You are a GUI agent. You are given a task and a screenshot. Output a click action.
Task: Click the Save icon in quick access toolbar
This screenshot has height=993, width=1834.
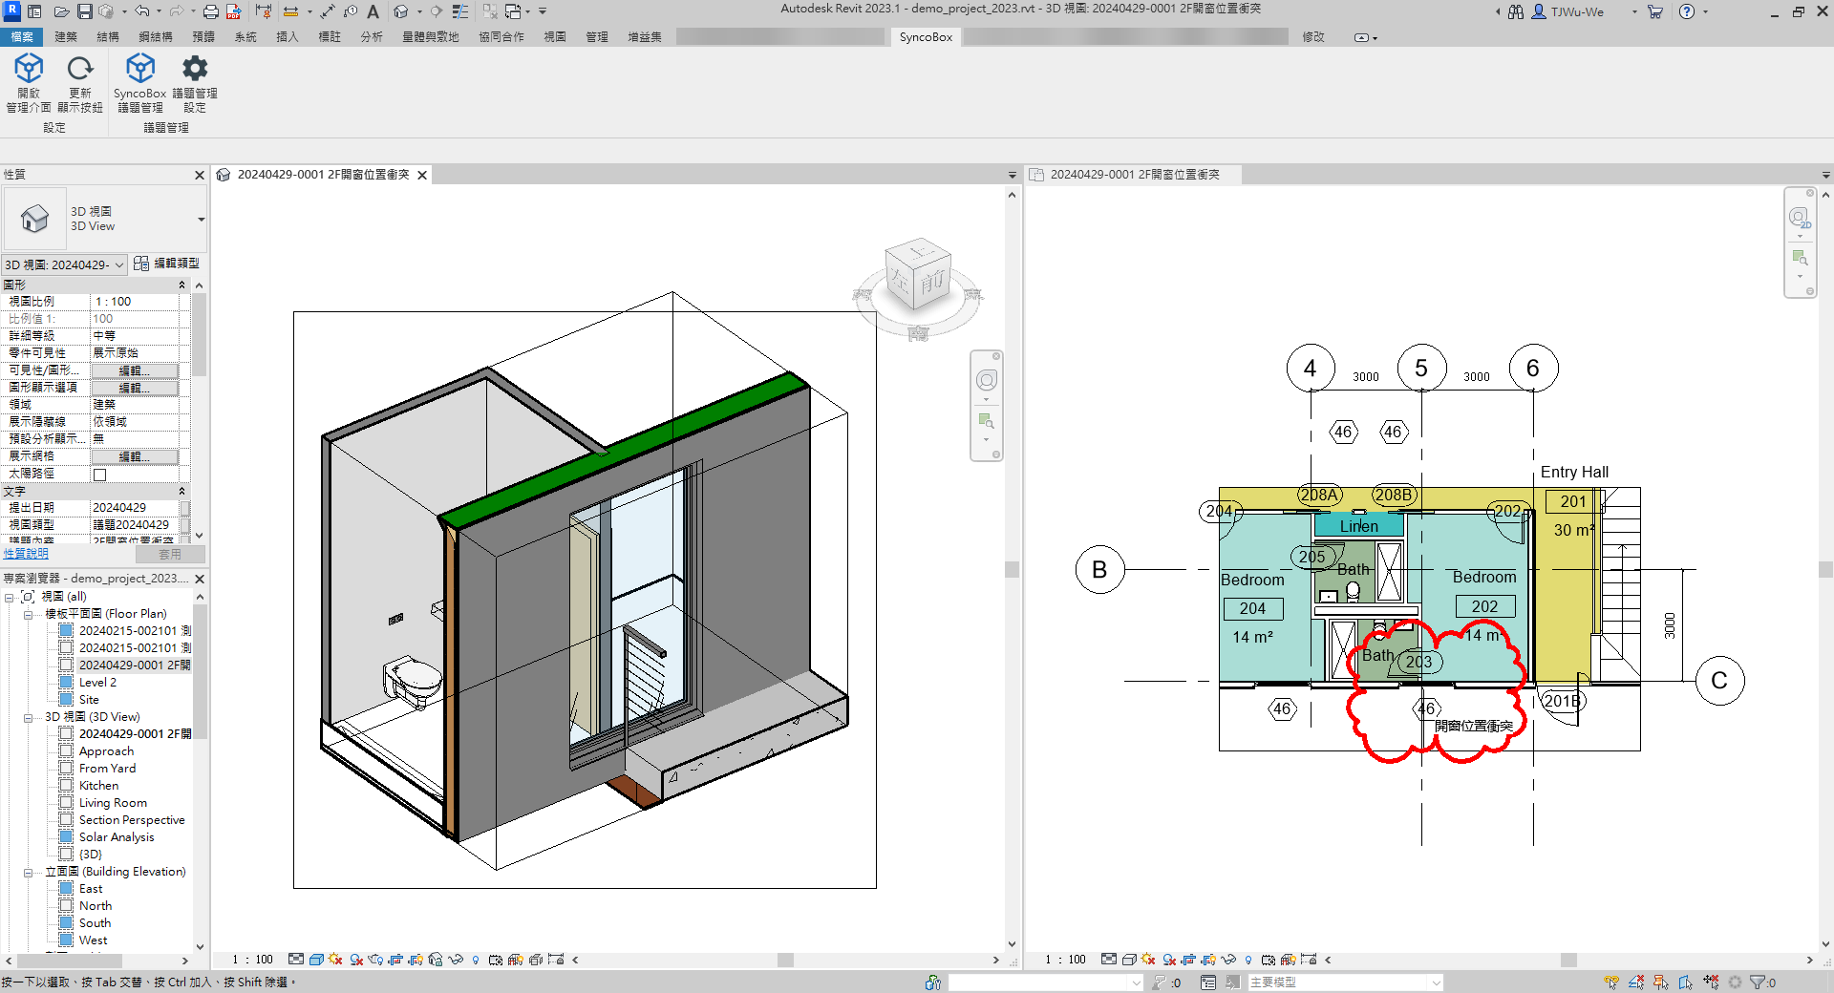[85, 11]
